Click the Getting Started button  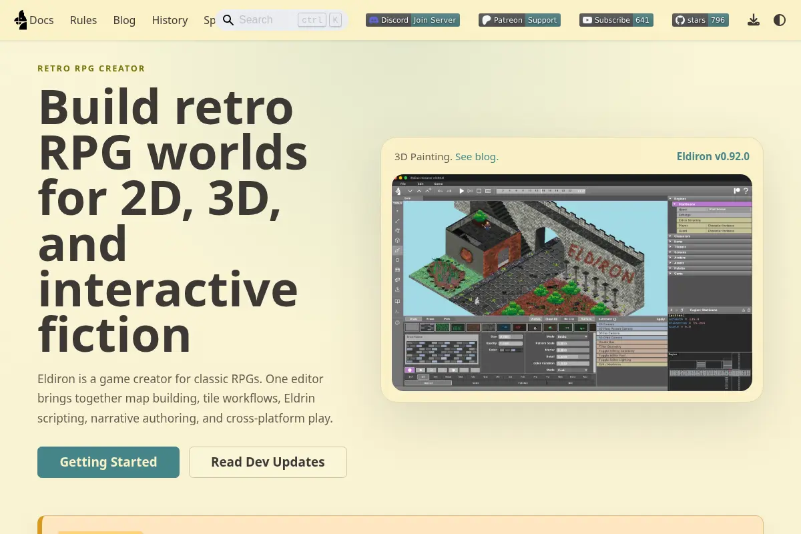point(108,462)
